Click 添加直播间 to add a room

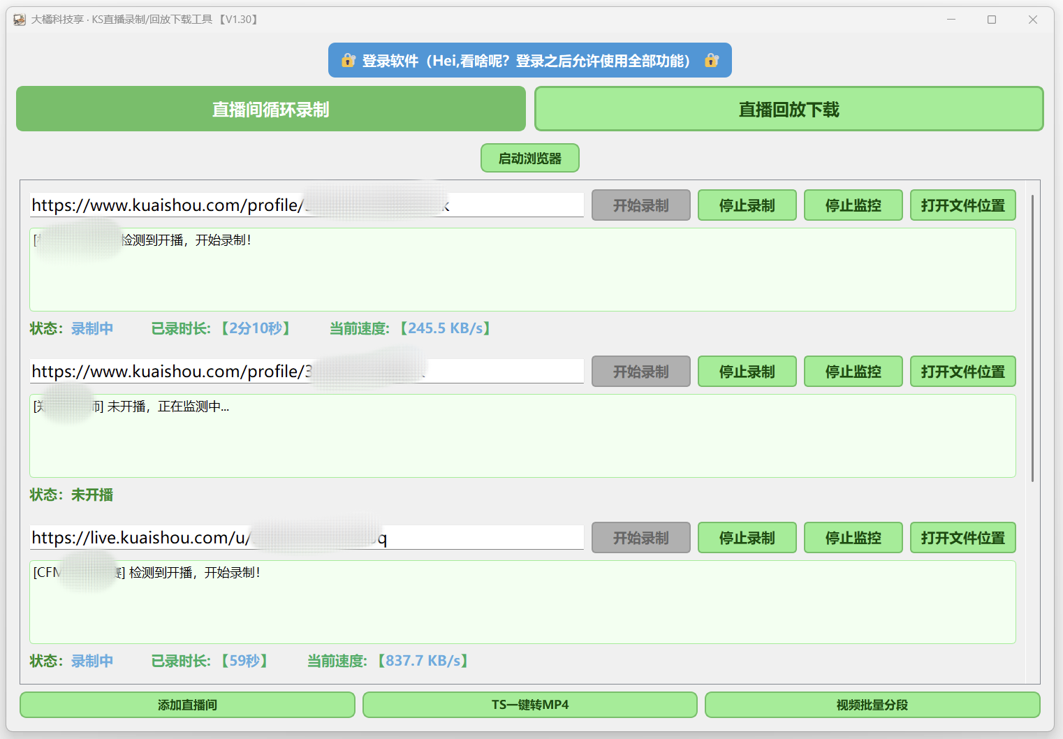tap(187, 705)
